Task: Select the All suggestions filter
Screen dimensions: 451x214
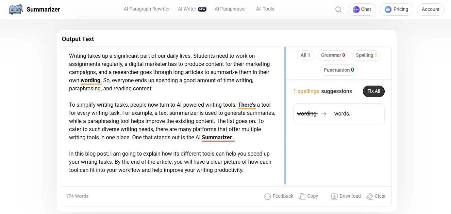Action: point(305,55)
